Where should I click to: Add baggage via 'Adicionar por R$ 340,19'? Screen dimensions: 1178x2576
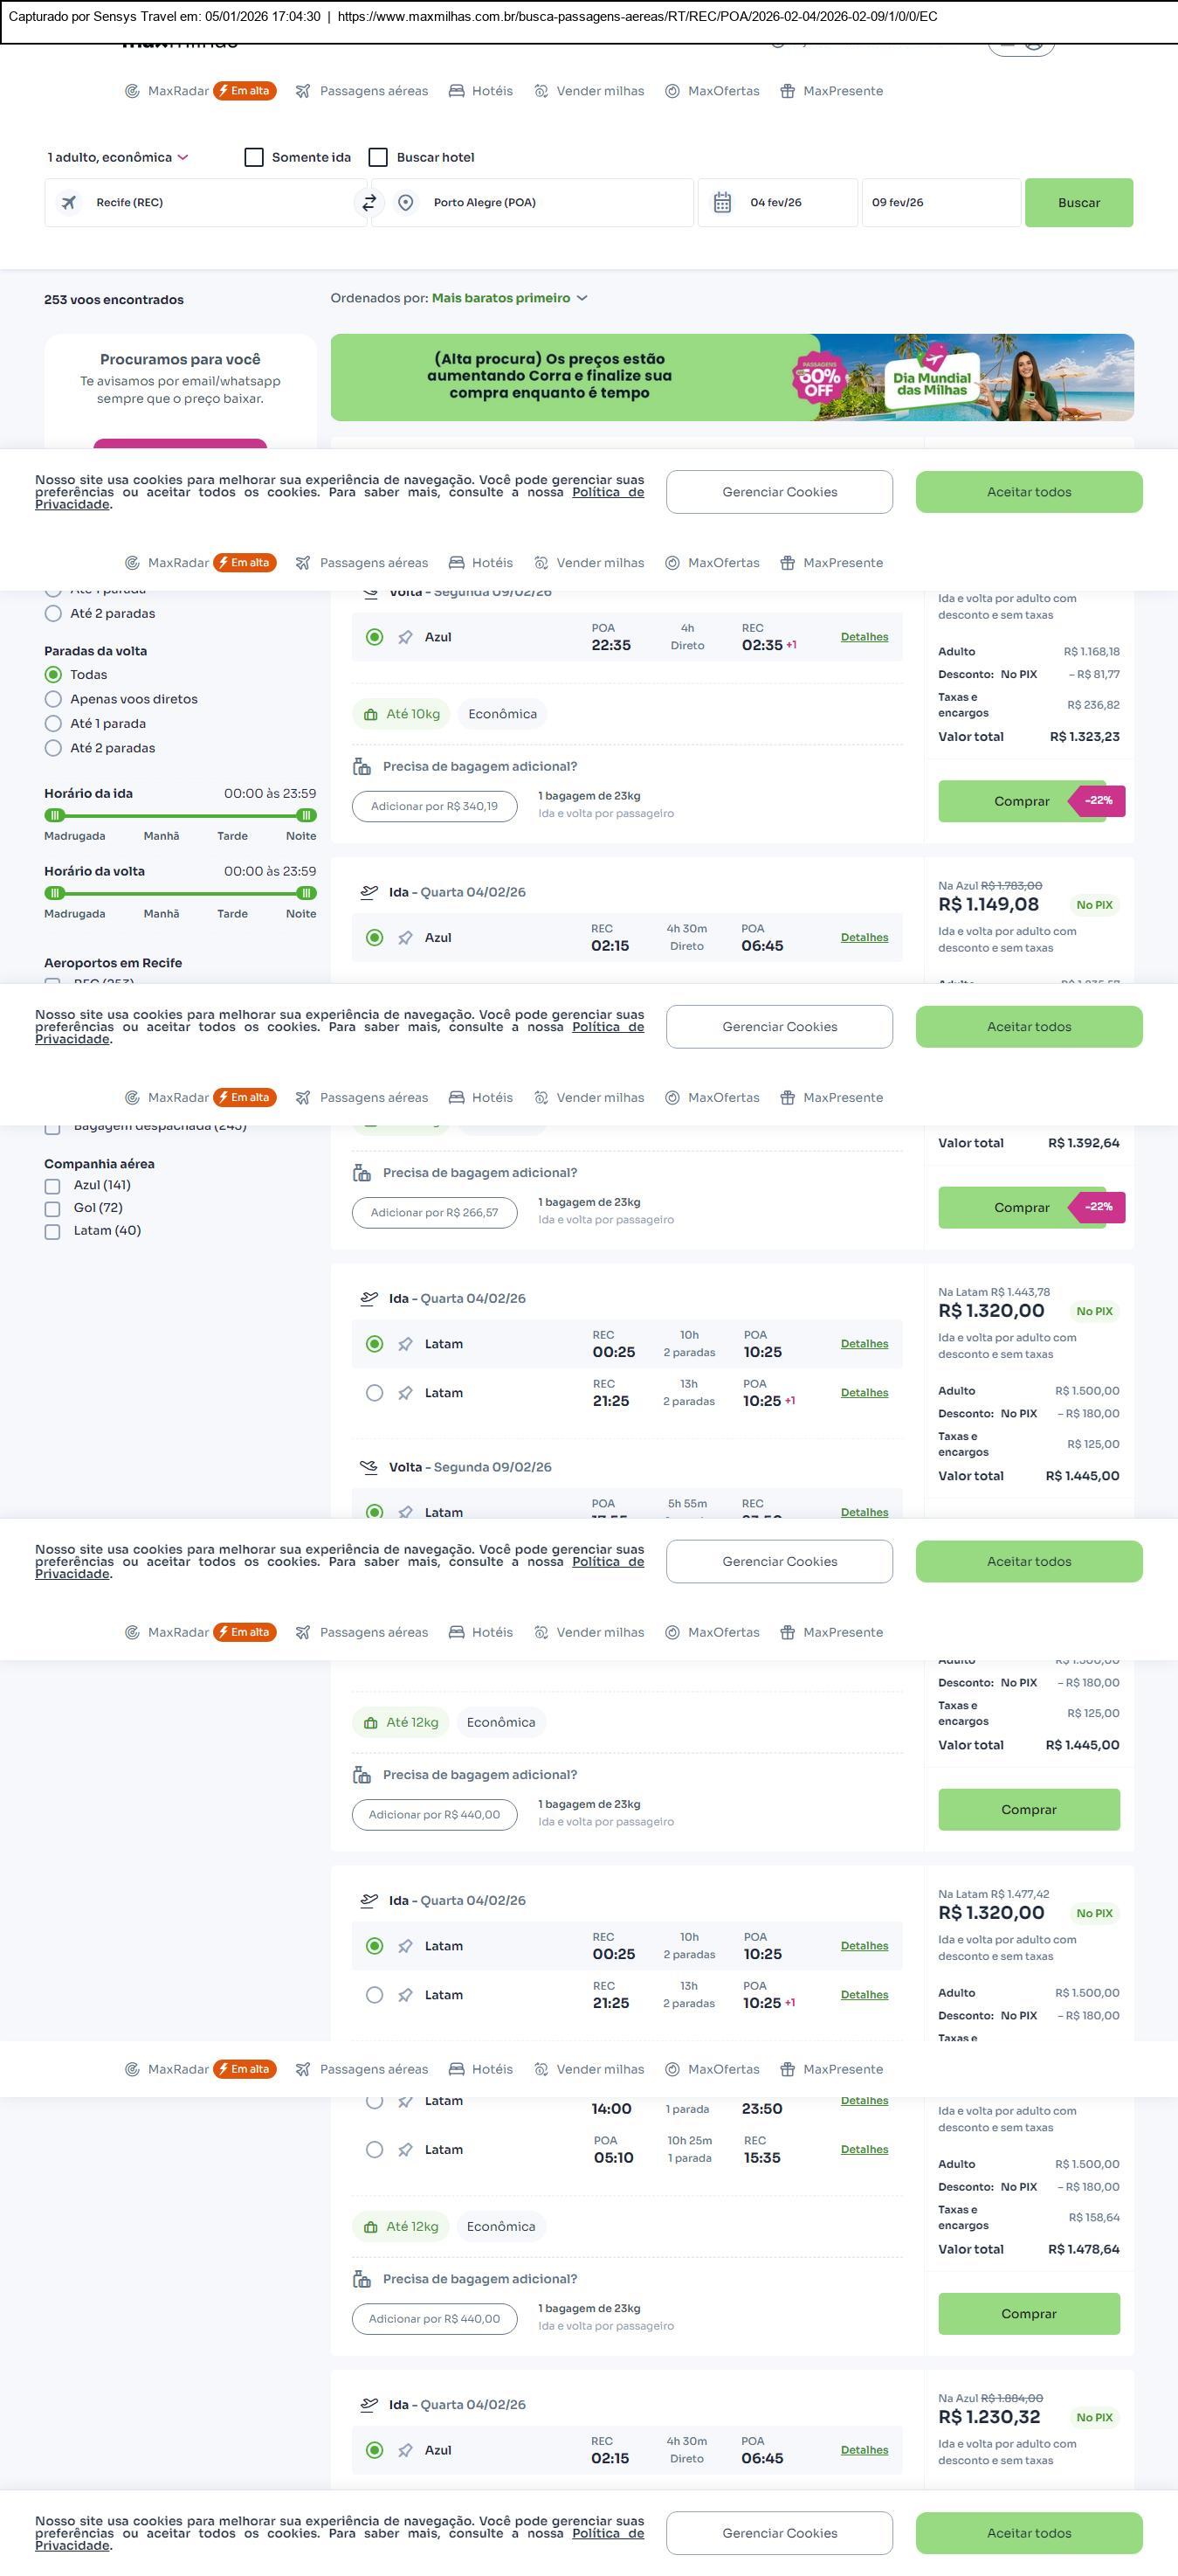pyautogui.click(x=434, y=807)
